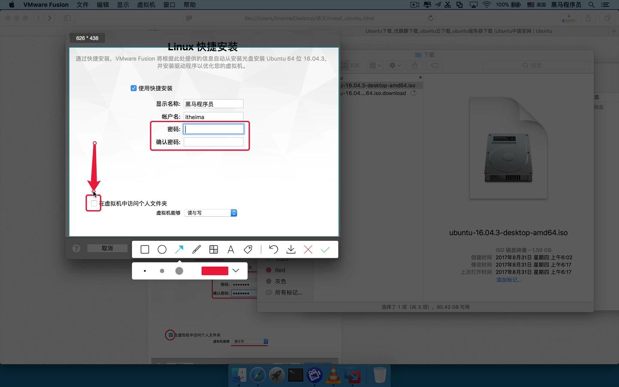Image resolution: width=619 pixels, height=387 pixels.
Task: Enable 在虚拟机中访问个人文件夹 checkbox in dialog
Action: coord(94,203)
